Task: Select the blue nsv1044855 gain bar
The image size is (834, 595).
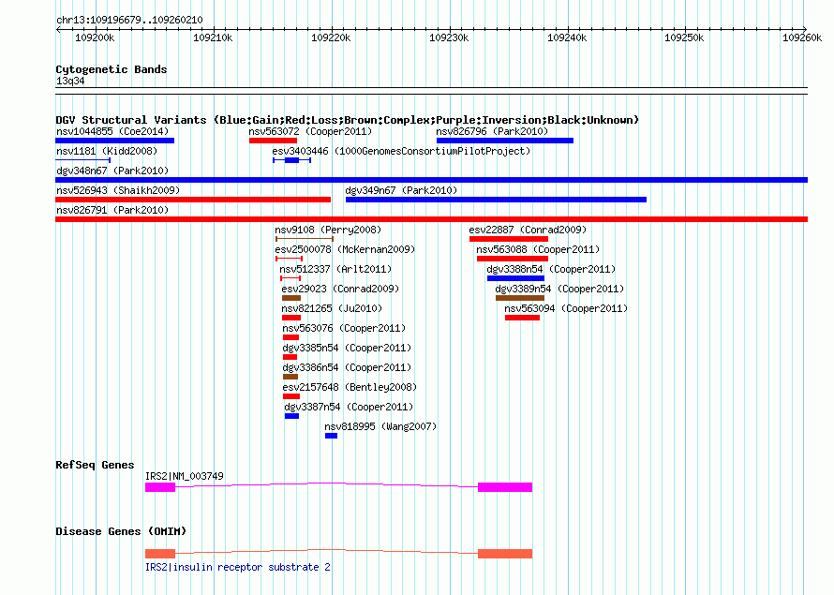Action: coord(115,141)
